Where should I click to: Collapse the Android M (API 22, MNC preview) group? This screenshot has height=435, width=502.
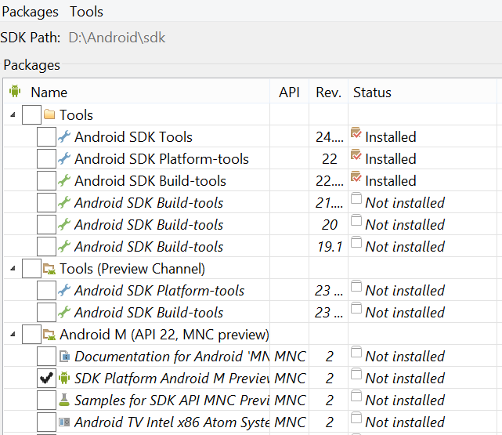(x=13, y=335)
